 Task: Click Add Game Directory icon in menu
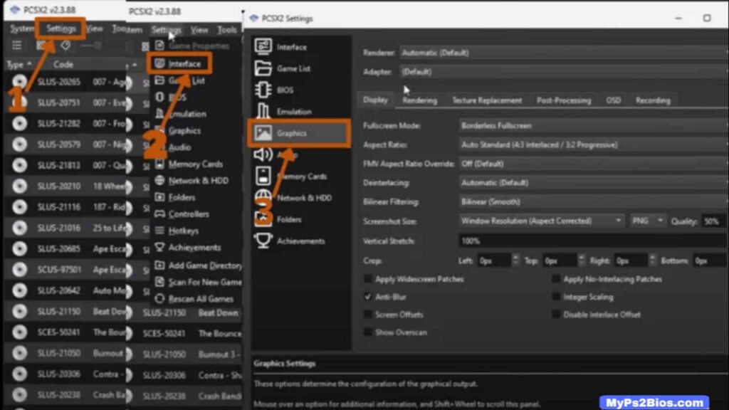pos(159,265)
